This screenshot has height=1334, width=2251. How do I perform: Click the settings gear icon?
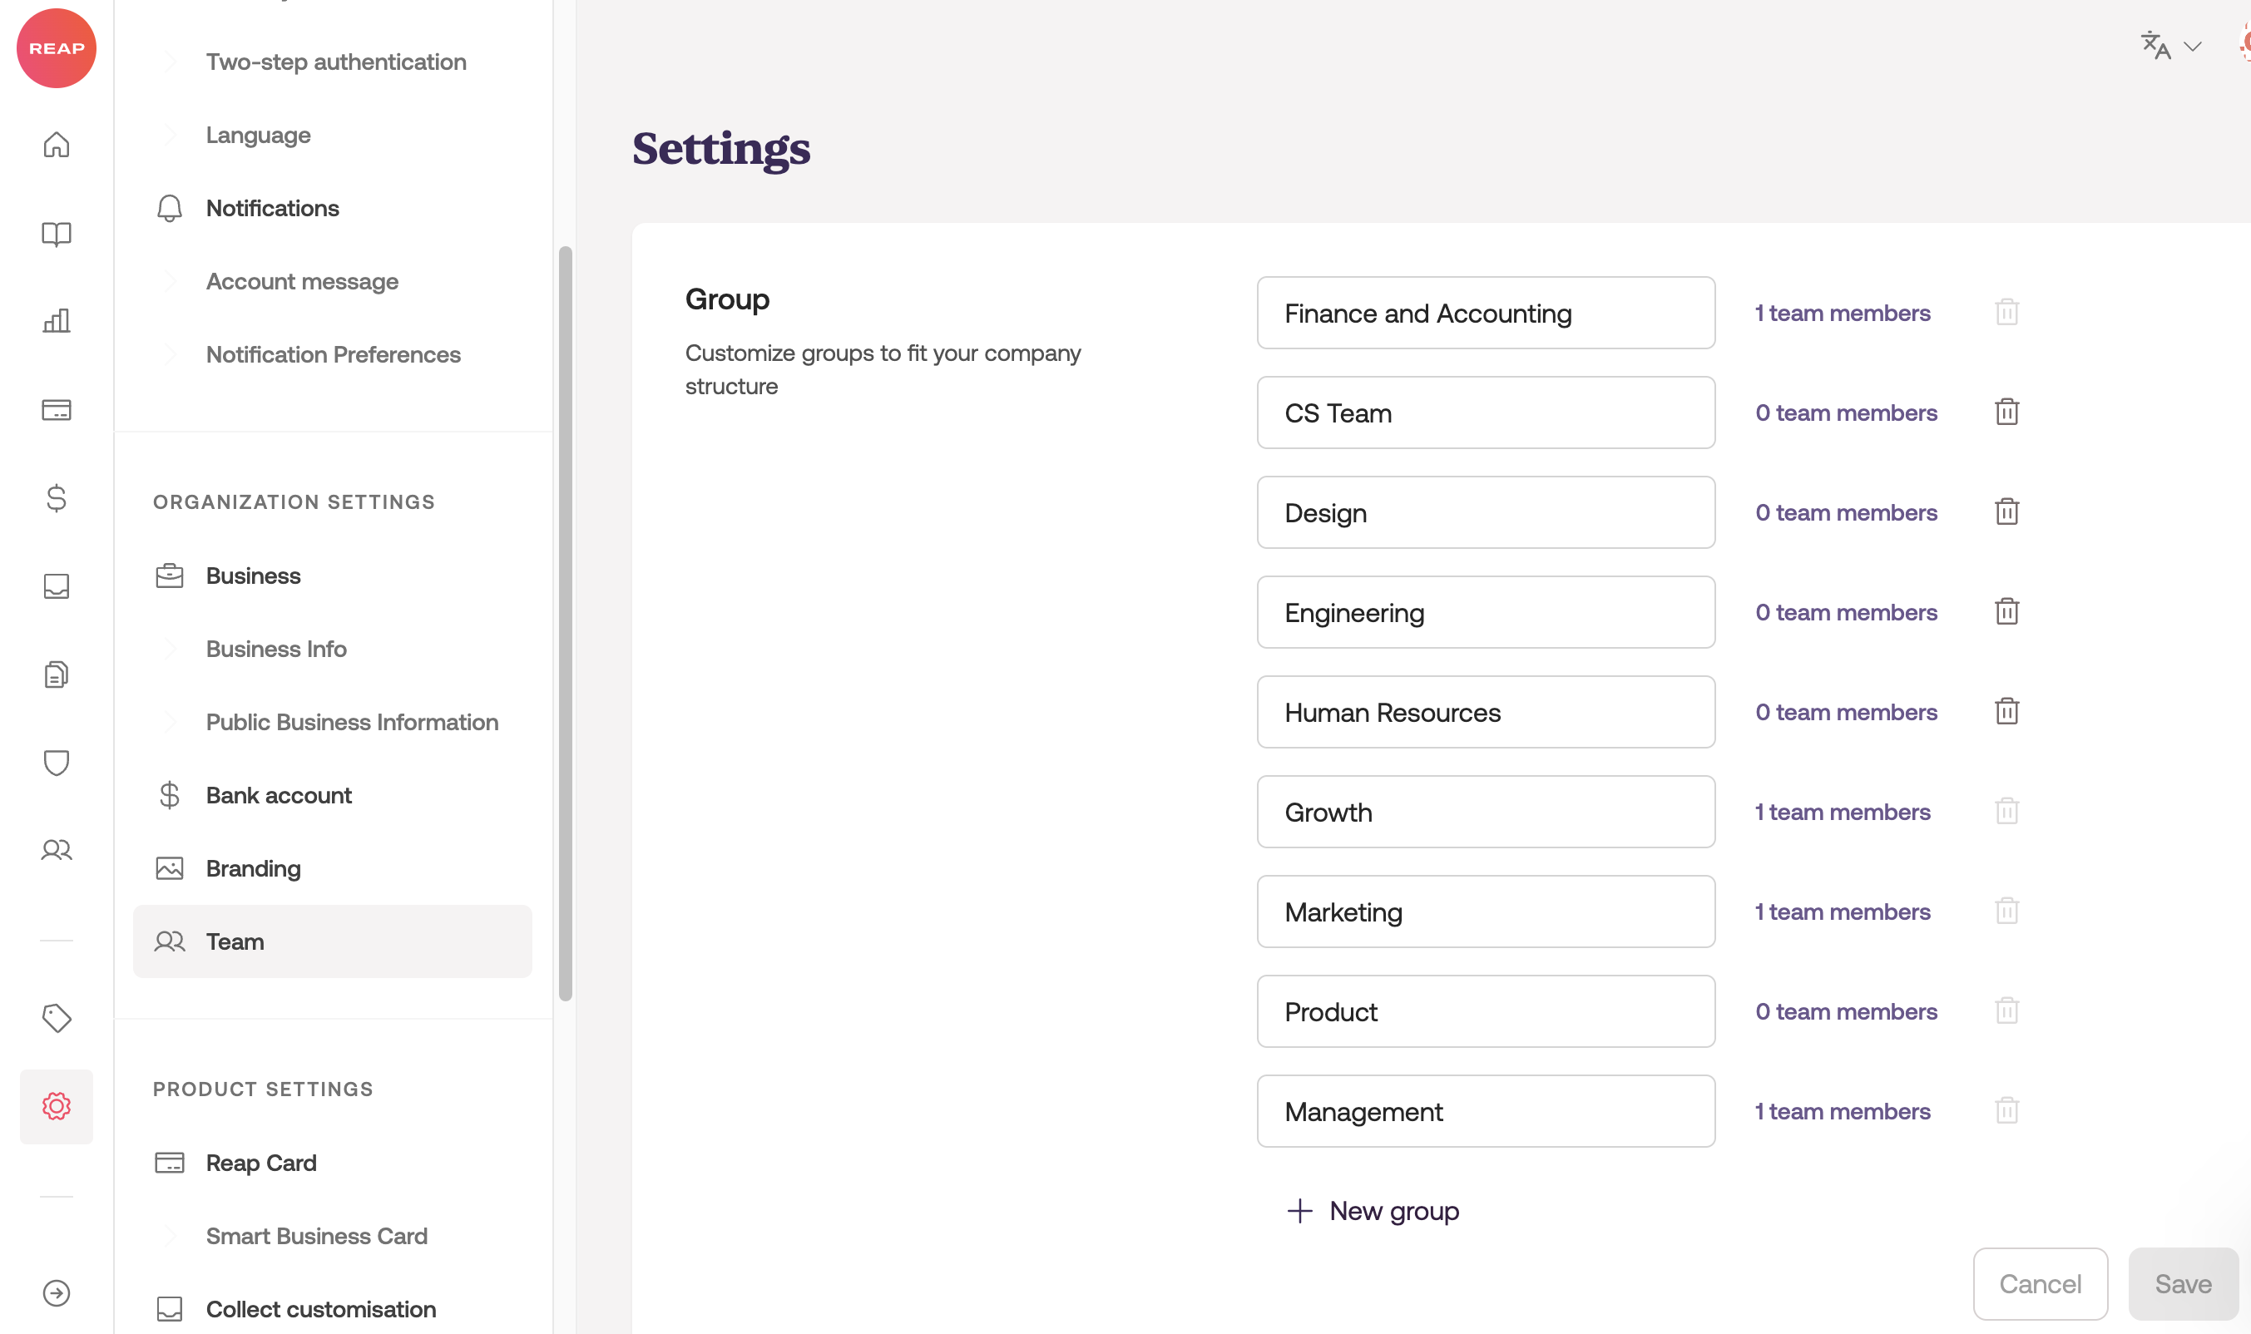(56, 1107)
